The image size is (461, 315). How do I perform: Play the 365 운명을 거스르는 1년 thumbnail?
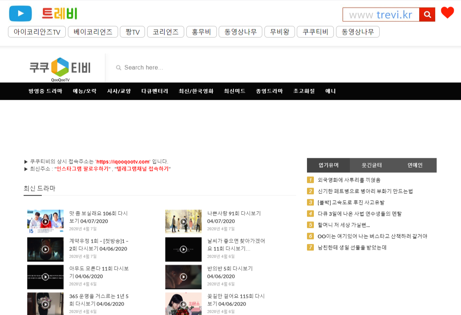[45, 304]
